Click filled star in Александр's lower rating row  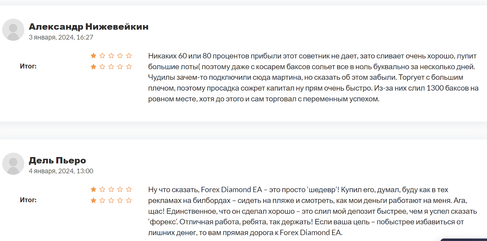pyautogui.click(x=93, y=67)
